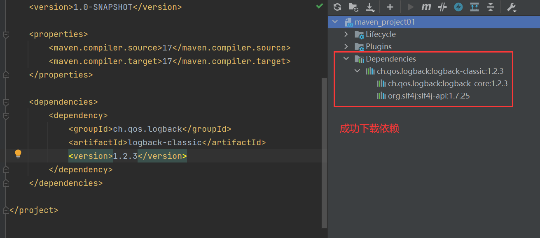Viewport: 540px width, 238px height.
Task: Click the groupId ch.qos.logback line
Action: pos(150,129)
